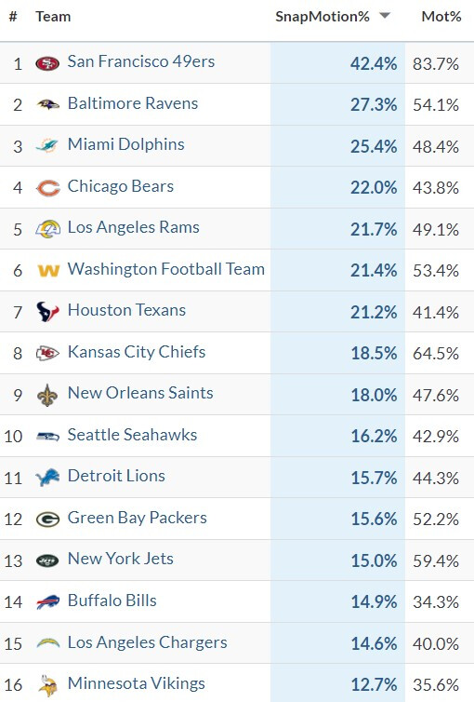
Task: Click the New Orleans Saints logo icon
Action: (x=47, y=396)
